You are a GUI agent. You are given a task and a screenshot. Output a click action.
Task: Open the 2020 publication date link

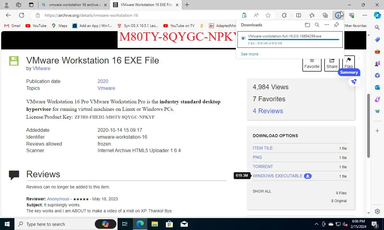(x=103, y=81)
